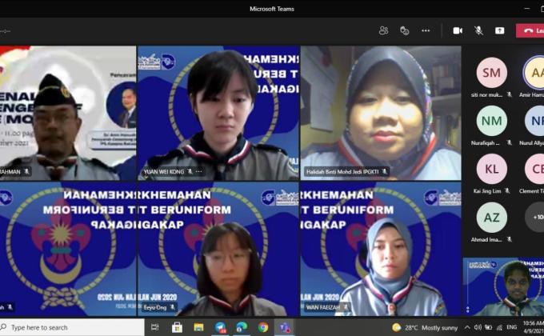The image size is (544, 336).
Task: Open Microsoft Edge from taskbar
Action: pos(242,327)
